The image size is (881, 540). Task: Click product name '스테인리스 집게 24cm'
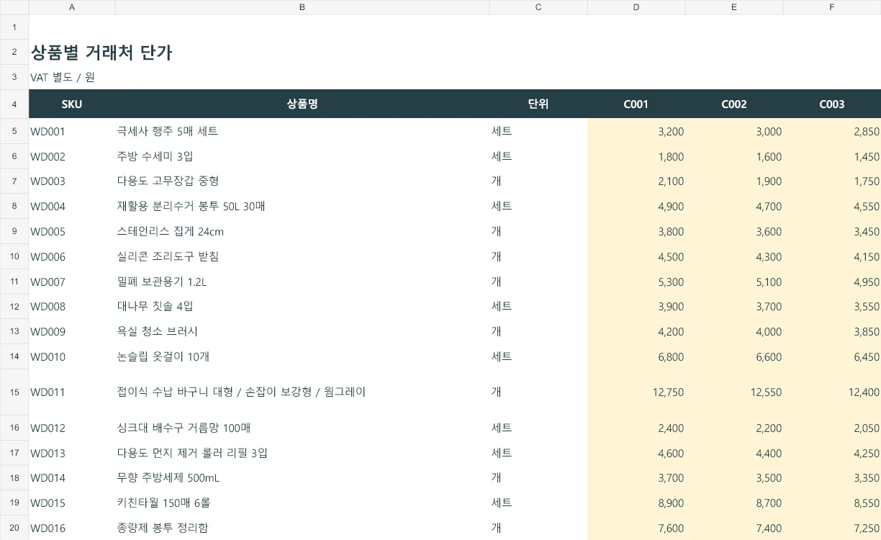(x=171, y=232)
